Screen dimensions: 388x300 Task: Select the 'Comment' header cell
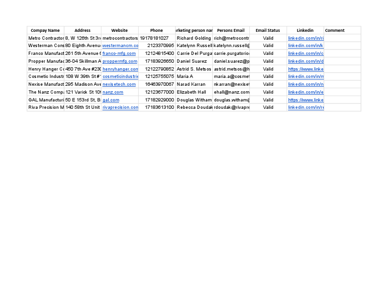[342, 30]
